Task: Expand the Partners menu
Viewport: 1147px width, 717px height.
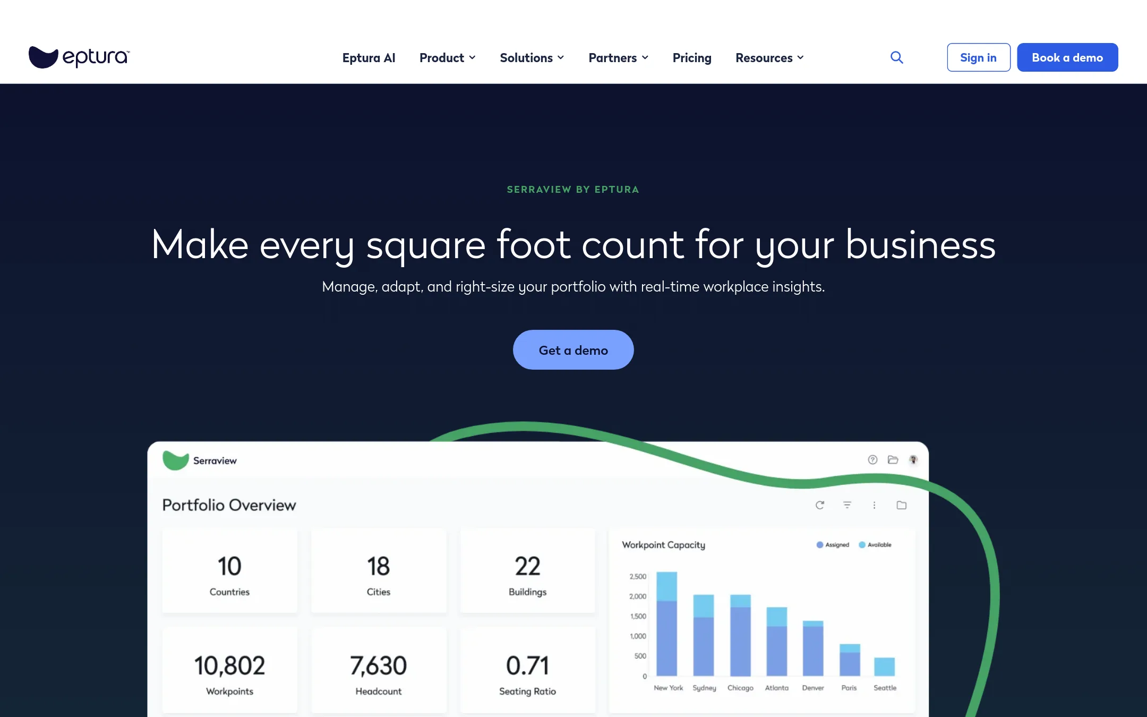Action: (x=618, y=57)
